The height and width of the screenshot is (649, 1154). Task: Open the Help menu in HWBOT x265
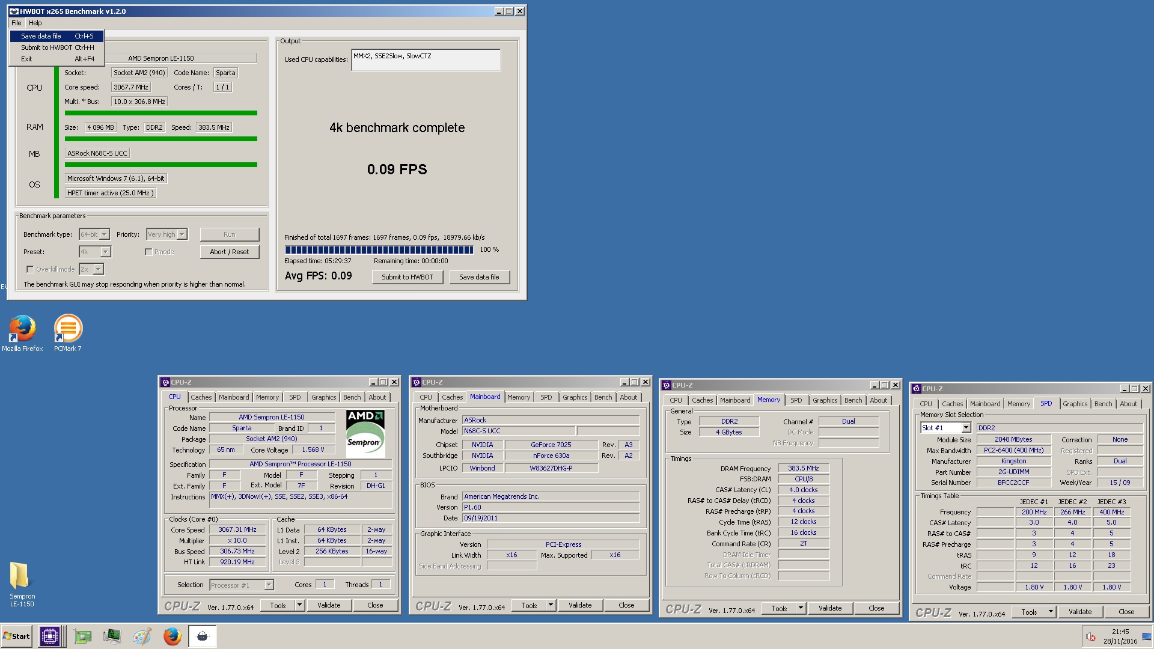(35, 23)
